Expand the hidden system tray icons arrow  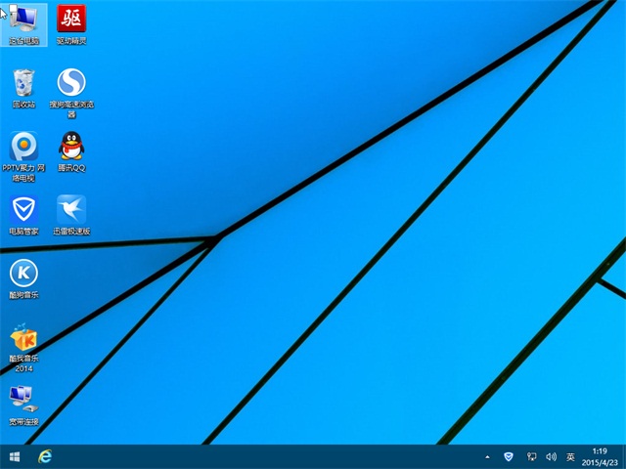487,456
